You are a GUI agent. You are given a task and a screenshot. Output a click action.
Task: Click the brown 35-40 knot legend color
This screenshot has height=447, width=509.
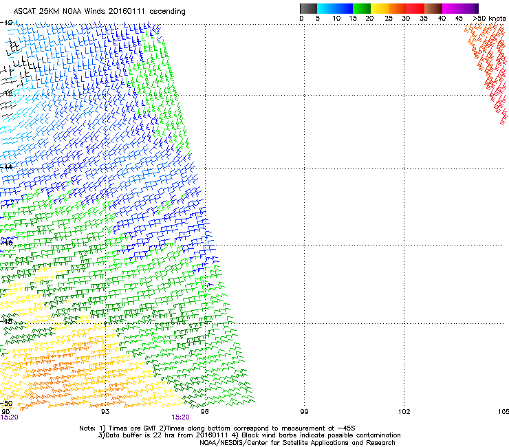(433, 8)
